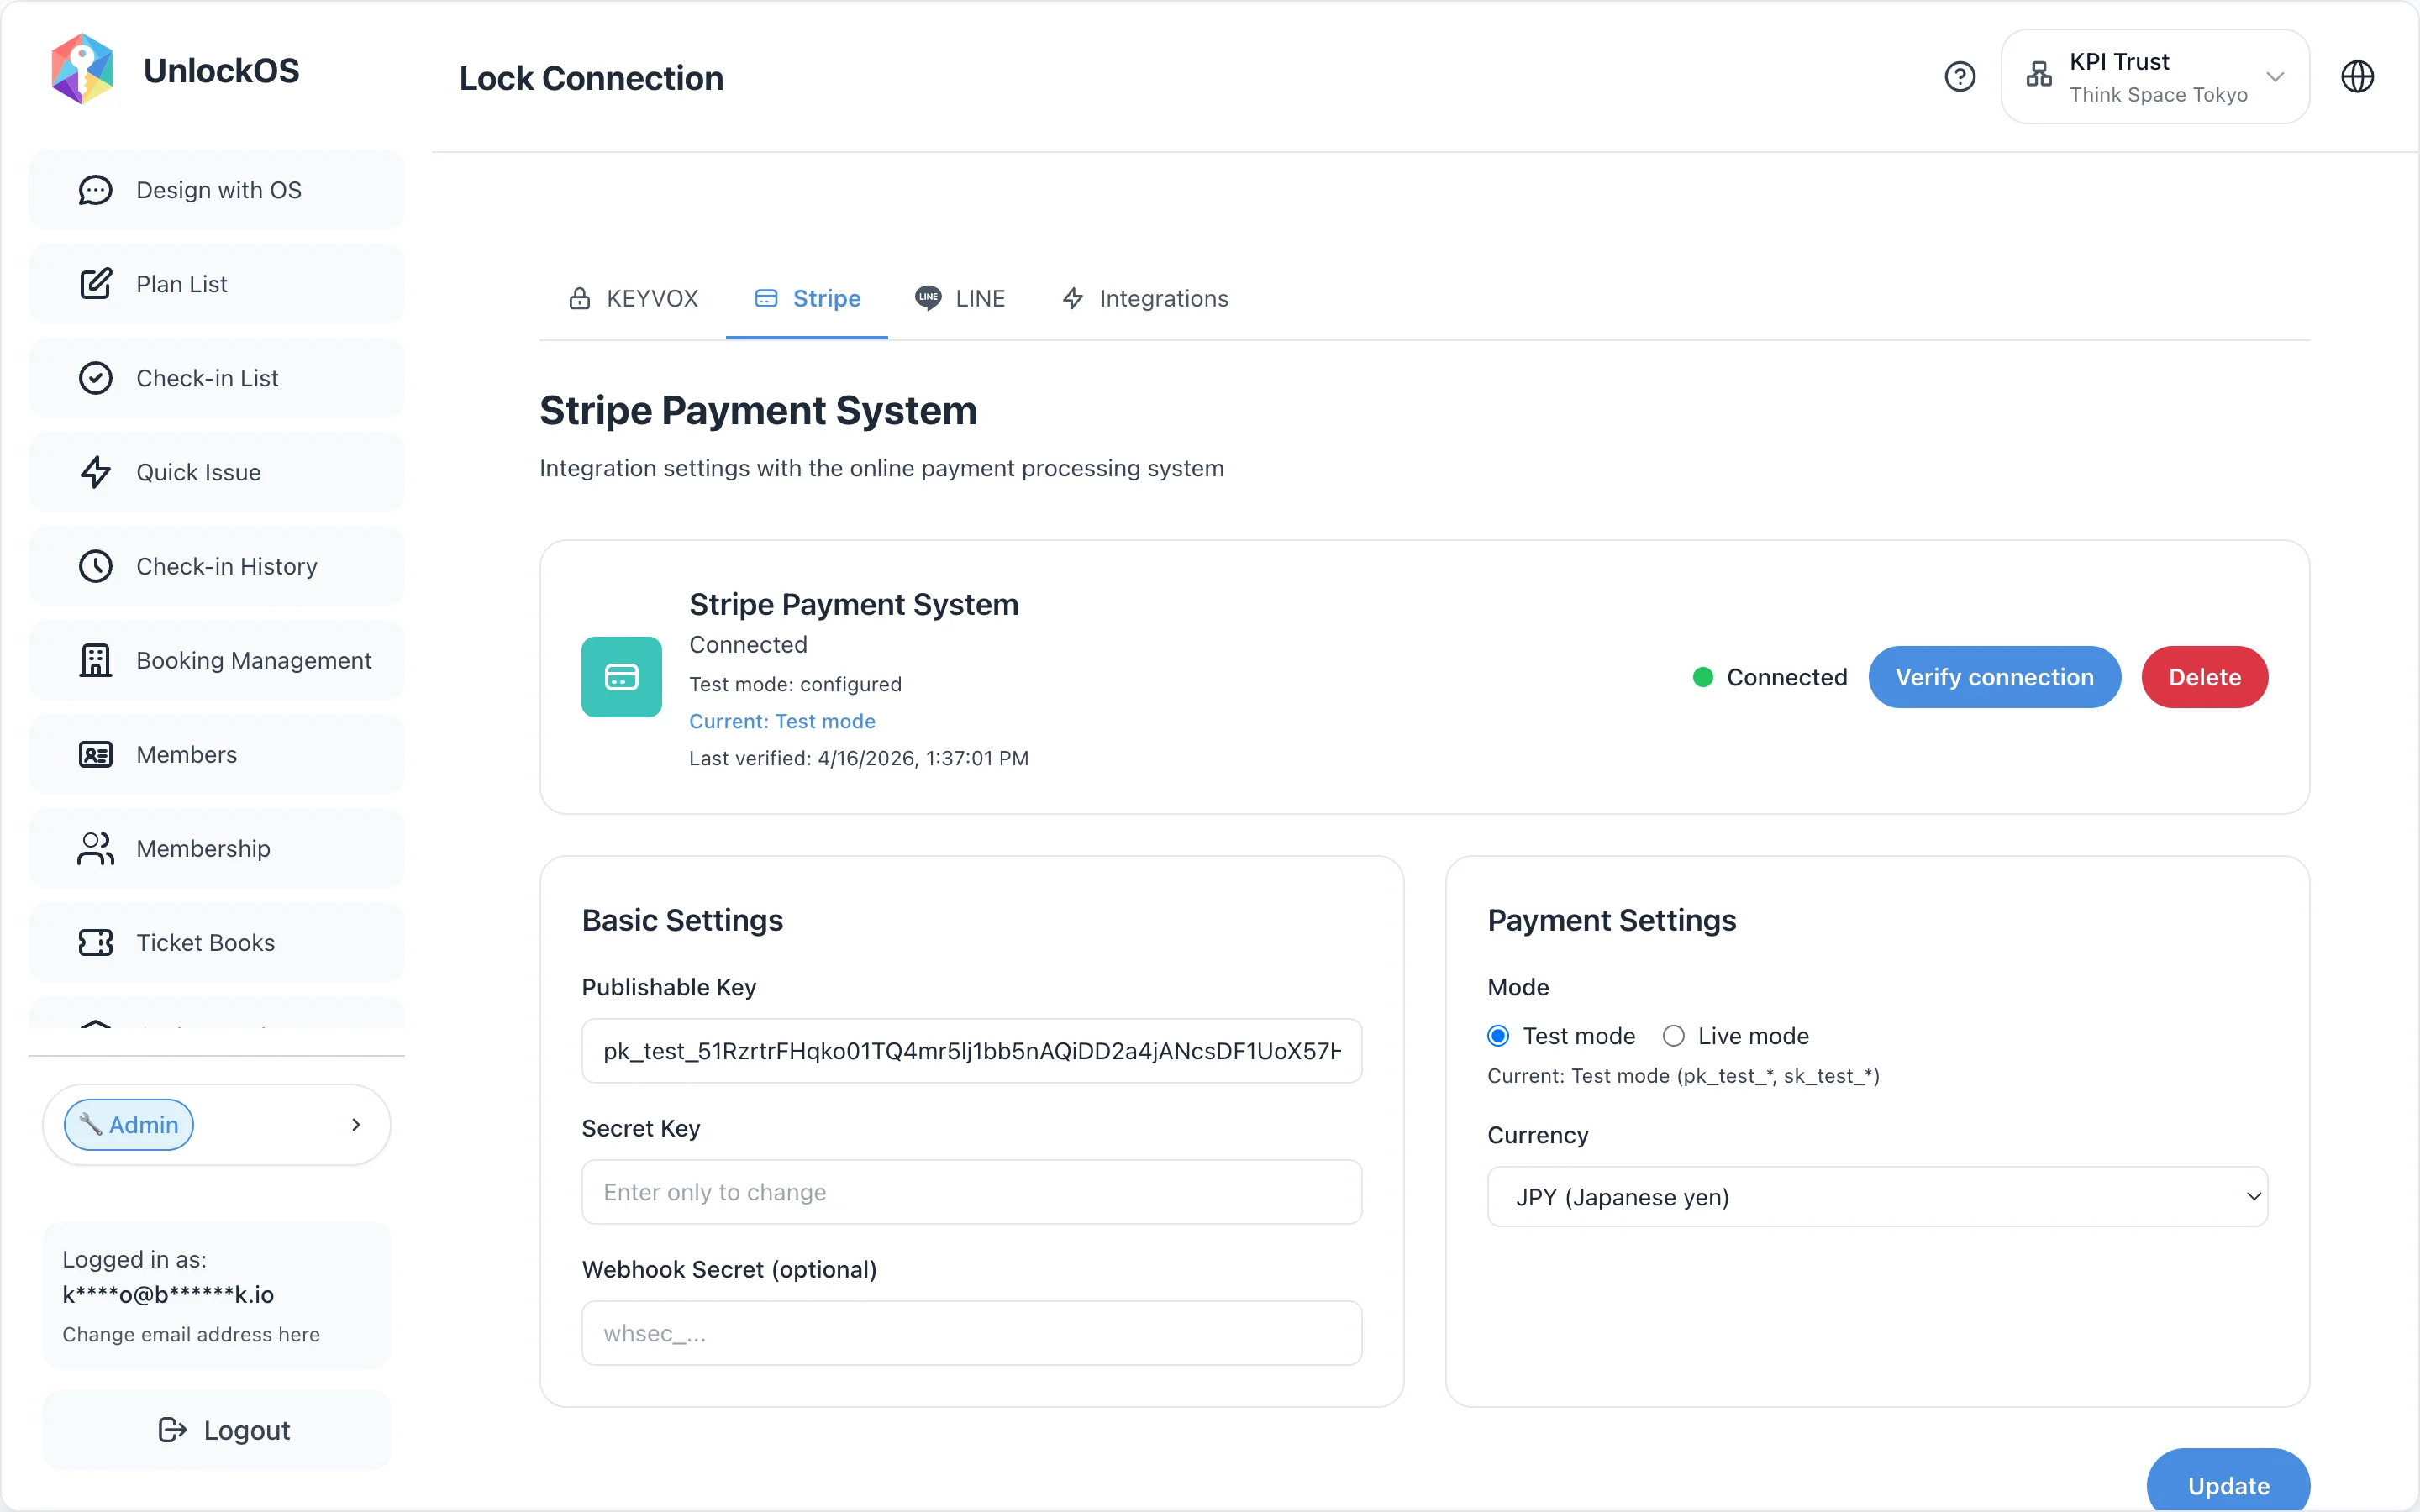This screenshot has width=2420, height=1512.
Task: Select the Live mode radio button
Action: click(1673, 1036)
